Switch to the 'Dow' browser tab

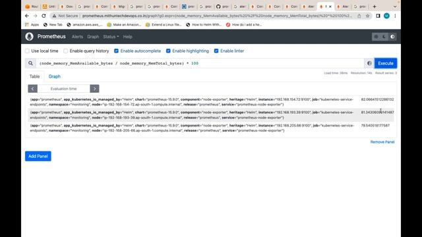pos(66,7)
